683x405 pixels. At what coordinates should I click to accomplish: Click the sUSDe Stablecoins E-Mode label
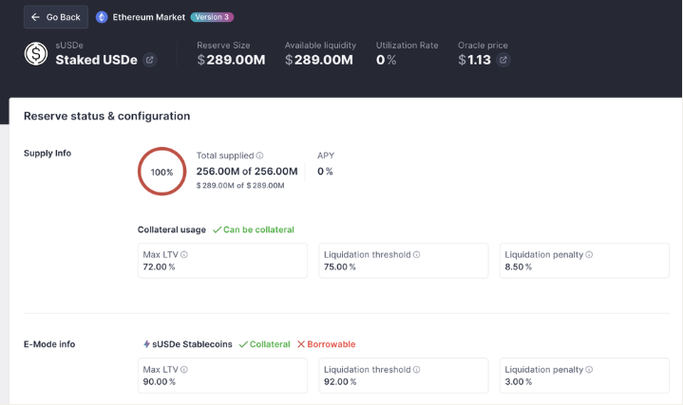coord(187,344)
